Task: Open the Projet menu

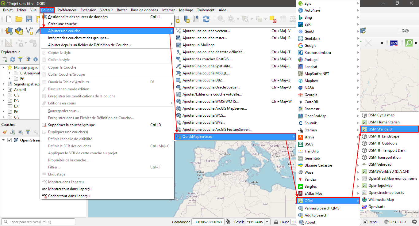Action: (x=8, y=10)
